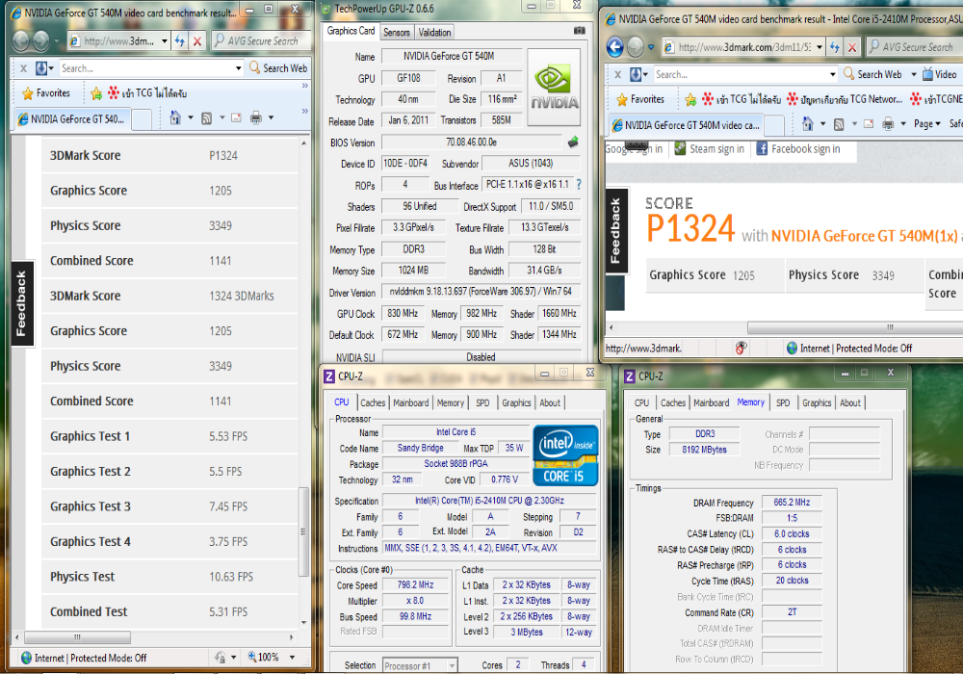Click the forward arrow in left browser window
This screenshot has width=963, height=674.
pyautogui.click(x=40, y=41)
